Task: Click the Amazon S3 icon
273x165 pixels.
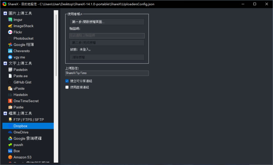Action: (10, 157)
